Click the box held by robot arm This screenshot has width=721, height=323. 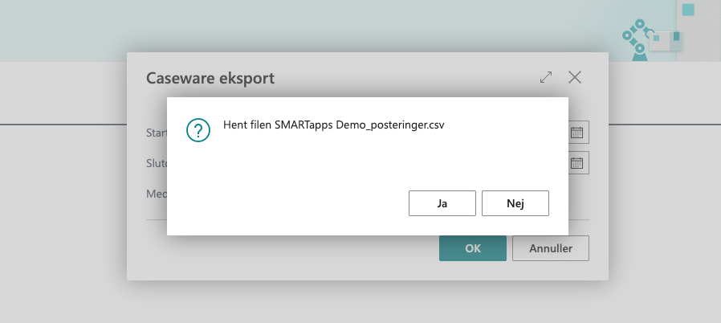[x=665, y=40]
